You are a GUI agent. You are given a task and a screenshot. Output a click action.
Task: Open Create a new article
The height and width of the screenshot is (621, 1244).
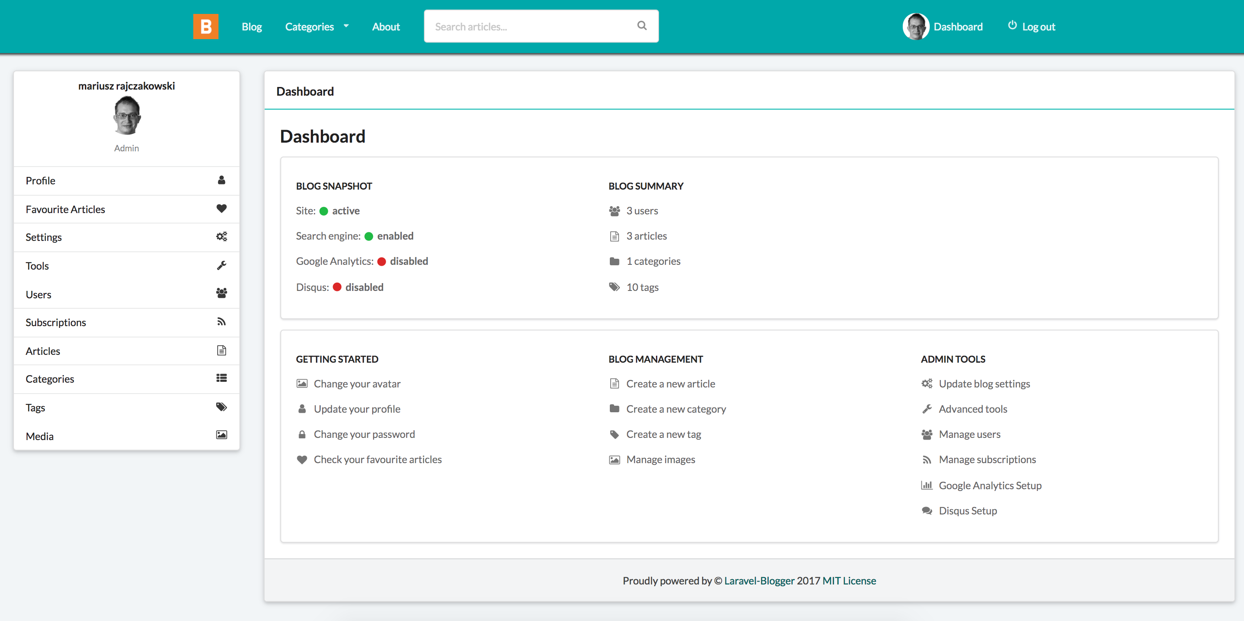click(x=671, y=383)
